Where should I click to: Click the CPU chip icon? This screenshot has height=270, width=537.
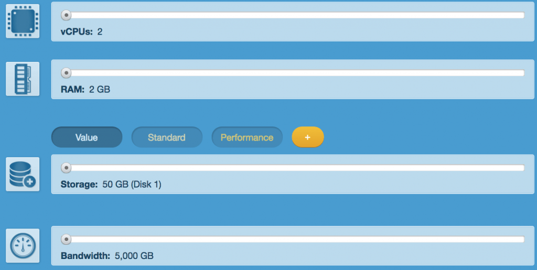[x=23, y=21]
